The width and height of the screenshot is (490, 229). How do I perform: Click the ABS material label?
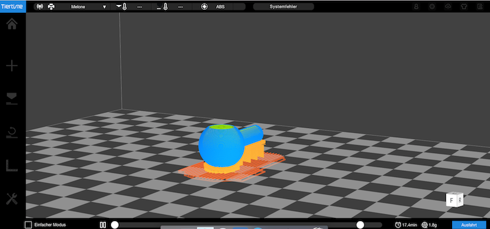(221, 7)
